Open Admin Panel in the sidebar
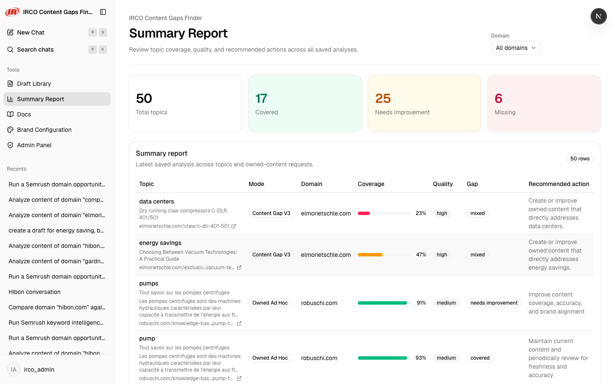 pos(57,145)
